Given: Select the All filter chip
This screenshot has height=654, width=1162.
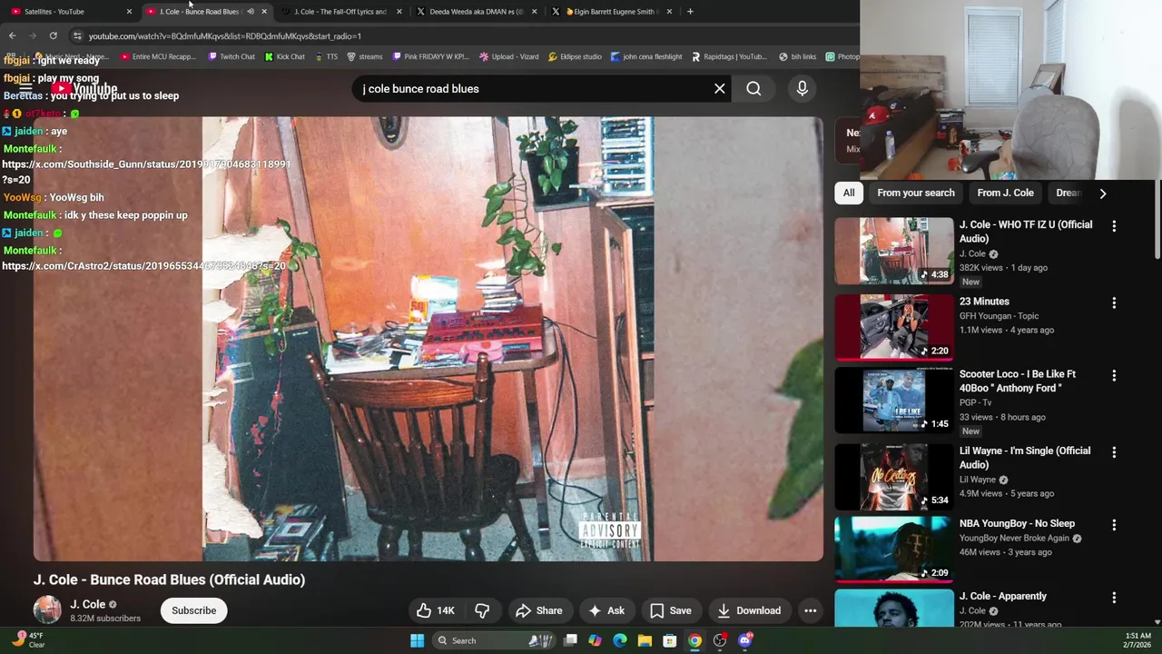Looking at the screenshot, I should coord(849,193).
